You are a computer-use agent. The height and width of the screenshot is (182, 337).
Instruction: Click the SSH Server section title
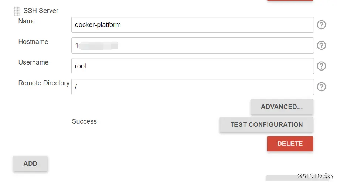click(41, 11)
